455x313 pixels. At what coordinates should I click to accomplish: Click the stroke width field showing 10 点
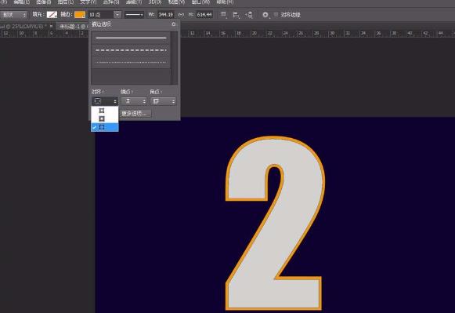click(x=100, y=15)
